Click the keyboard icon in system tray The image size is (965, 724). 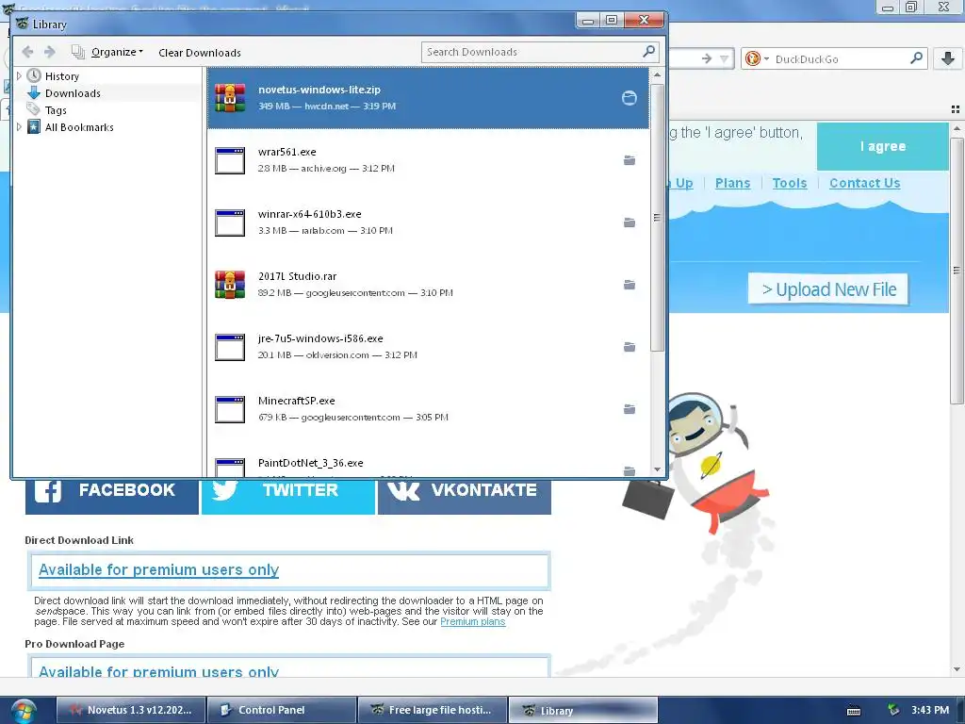(854, 711)
